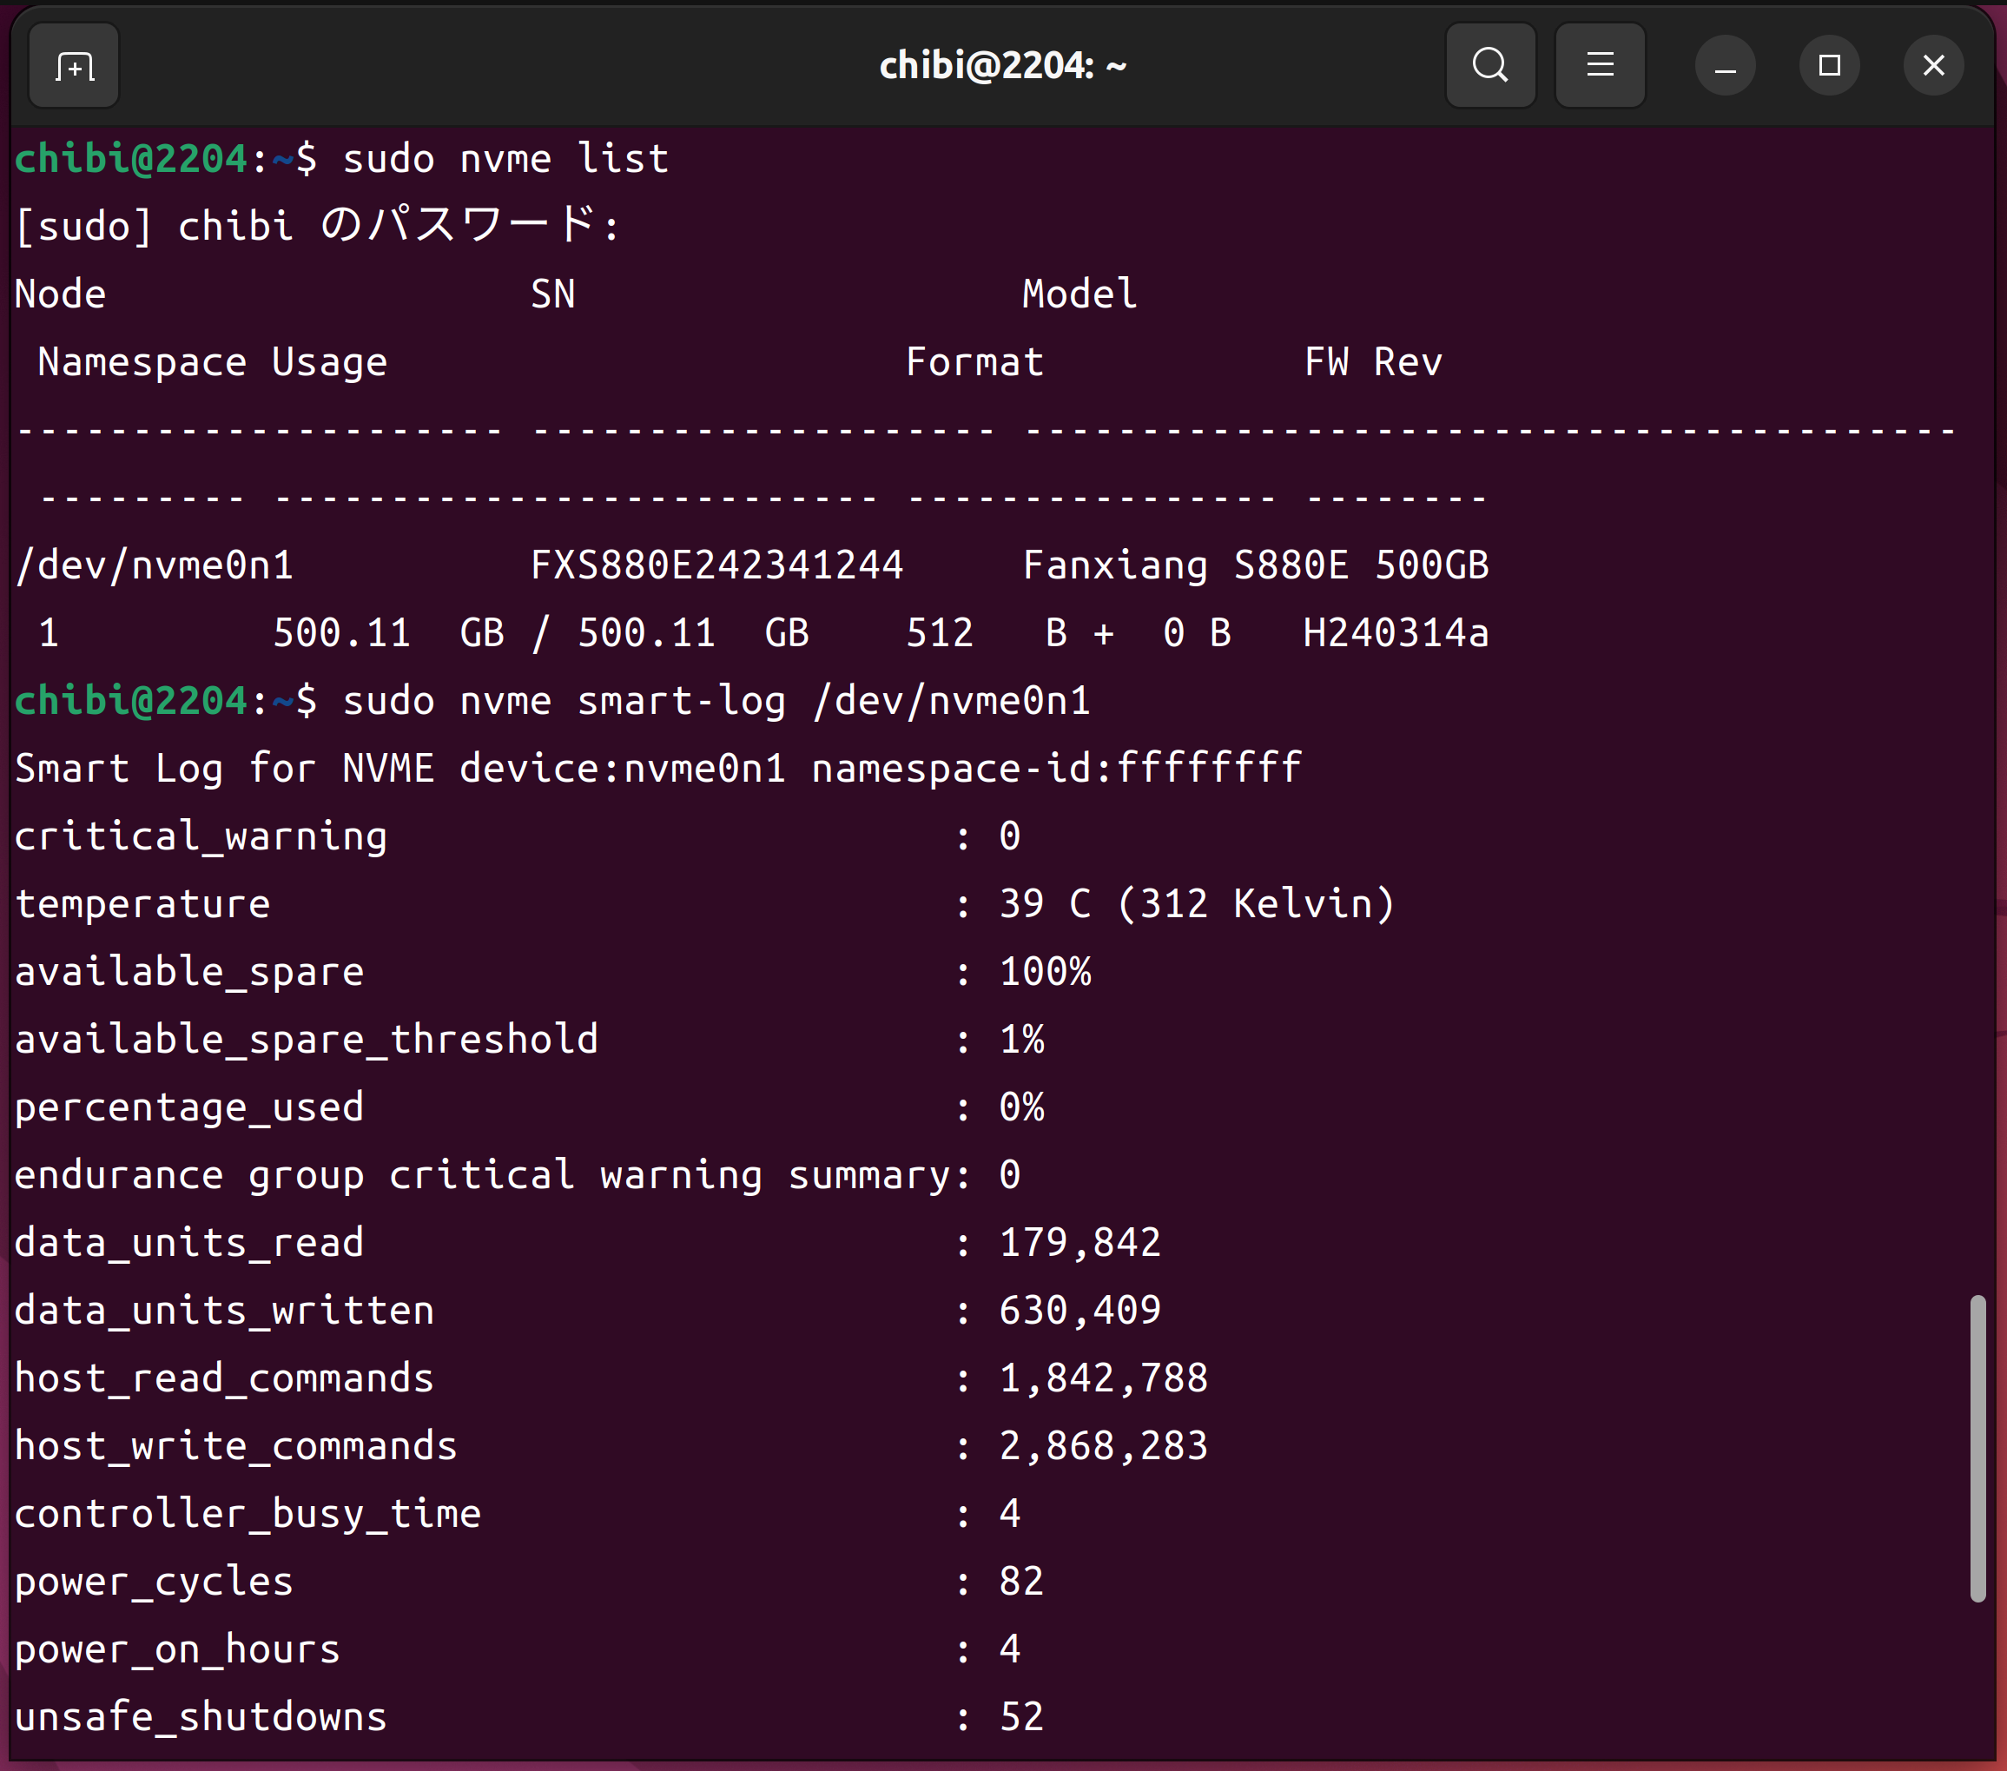Viewport: 2007px width, 1771px height.
Task: Click the window title chibi@2204
Action: (1001, 66)
